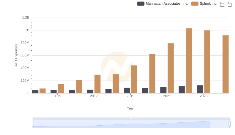
Task: Click inside the data zoom range preview
Action: coord(131,124)
